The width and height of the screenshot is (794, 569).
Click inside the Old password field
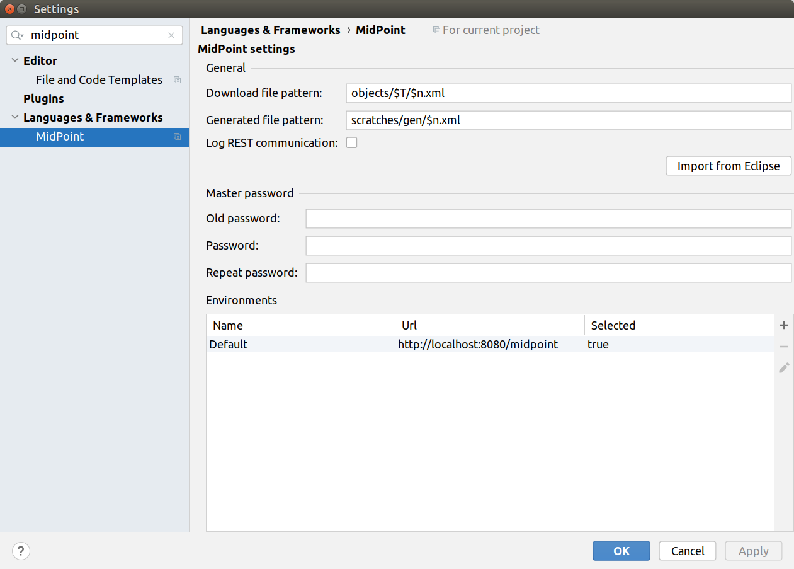tap(548, 218)
